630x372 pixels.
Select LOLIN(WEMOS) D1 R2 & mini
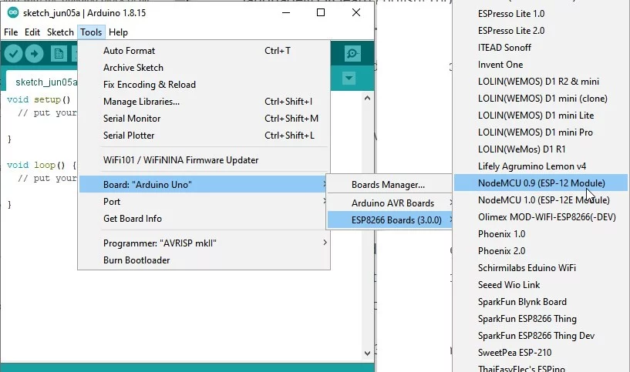point(541,82)
